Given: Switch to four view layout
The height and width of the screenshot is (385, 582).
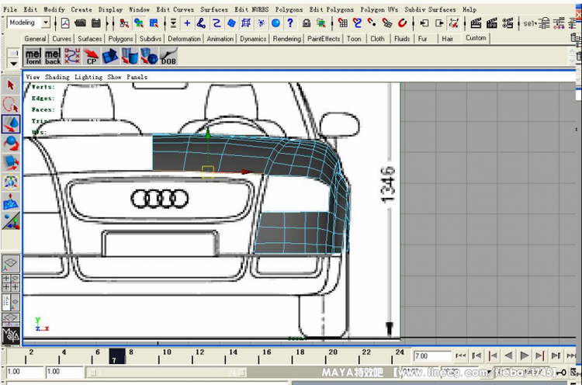Looking at the screenshot, I should 11,283.
